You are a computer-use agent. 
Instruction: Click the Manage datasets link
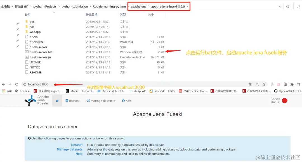(69, 149)
